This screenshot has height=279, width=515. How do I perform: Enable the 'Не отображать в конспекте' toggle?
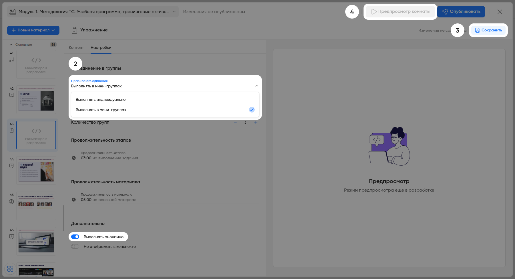pos(75,246)
